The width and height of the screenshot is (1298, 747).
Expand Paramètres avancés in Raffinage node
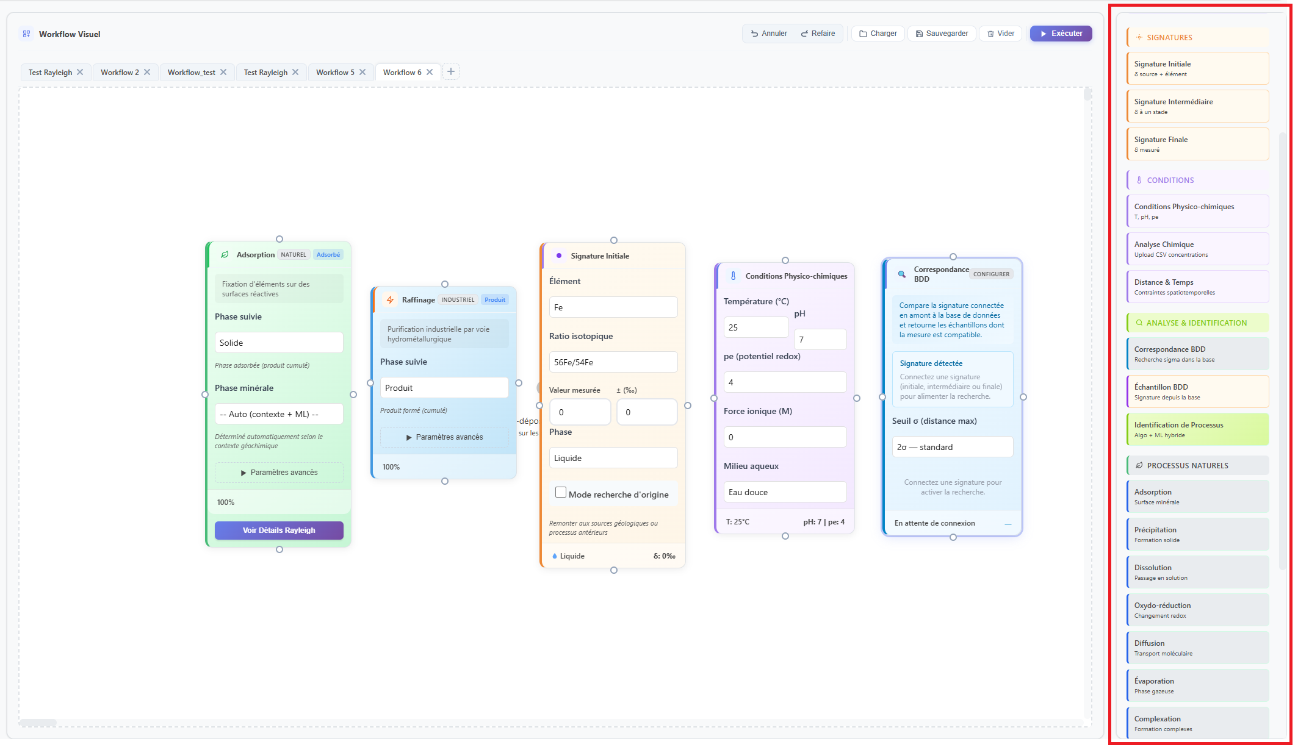pos(444,437)
